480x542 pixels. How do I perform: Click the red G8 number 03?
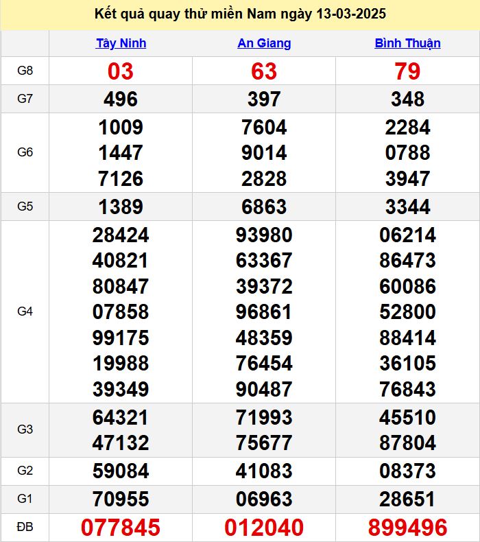[121, 71]
